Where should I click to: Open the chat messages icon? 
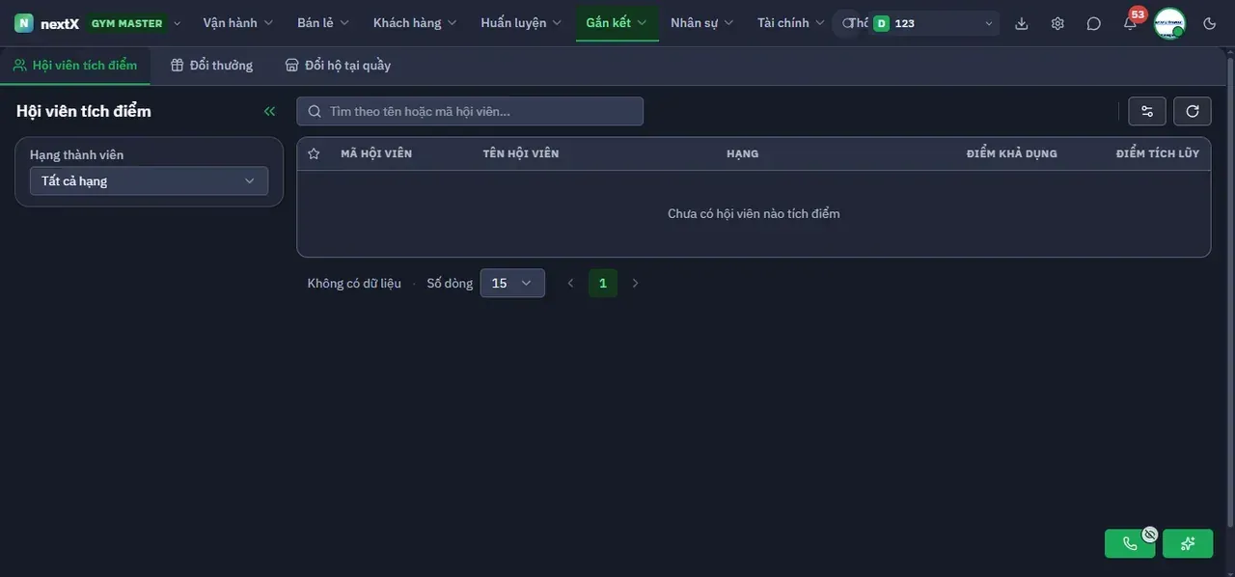coord(1093,23)
